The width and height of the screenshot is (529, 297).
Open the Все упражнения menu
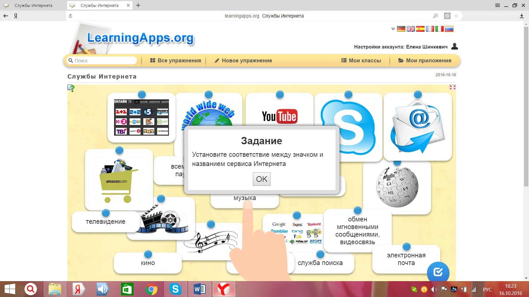176,61
